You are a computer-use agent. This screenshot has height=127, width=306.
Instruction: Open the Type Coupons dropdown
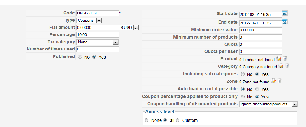click(x=89, y=20)
